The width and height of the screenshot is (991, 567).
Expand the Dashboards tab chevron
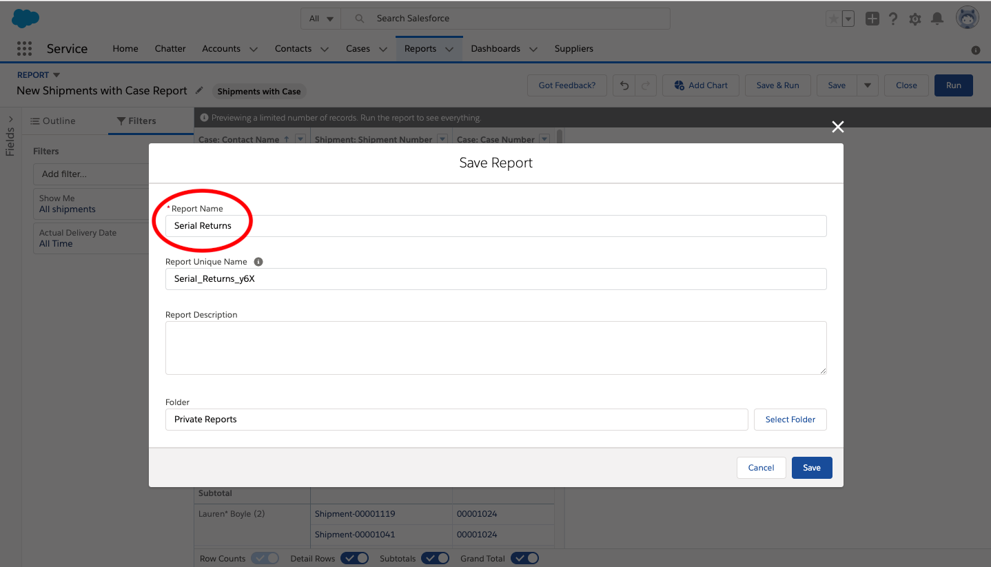(533, 50)
